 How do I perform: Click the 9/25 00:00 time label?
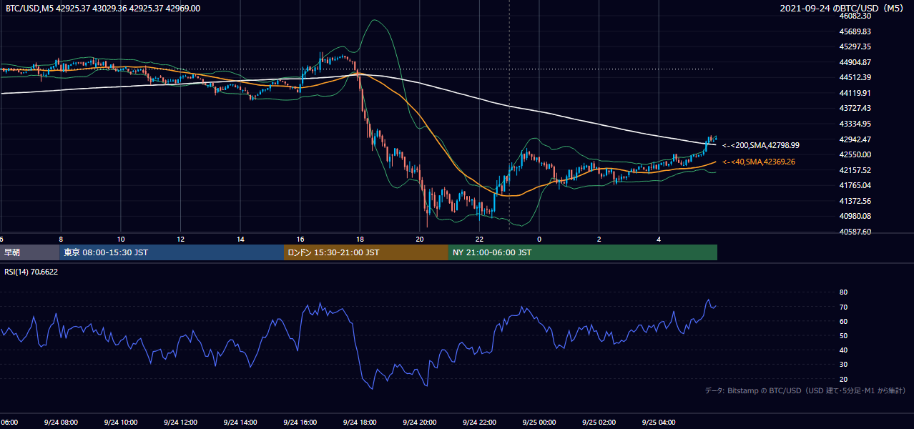tap(539, 423)
